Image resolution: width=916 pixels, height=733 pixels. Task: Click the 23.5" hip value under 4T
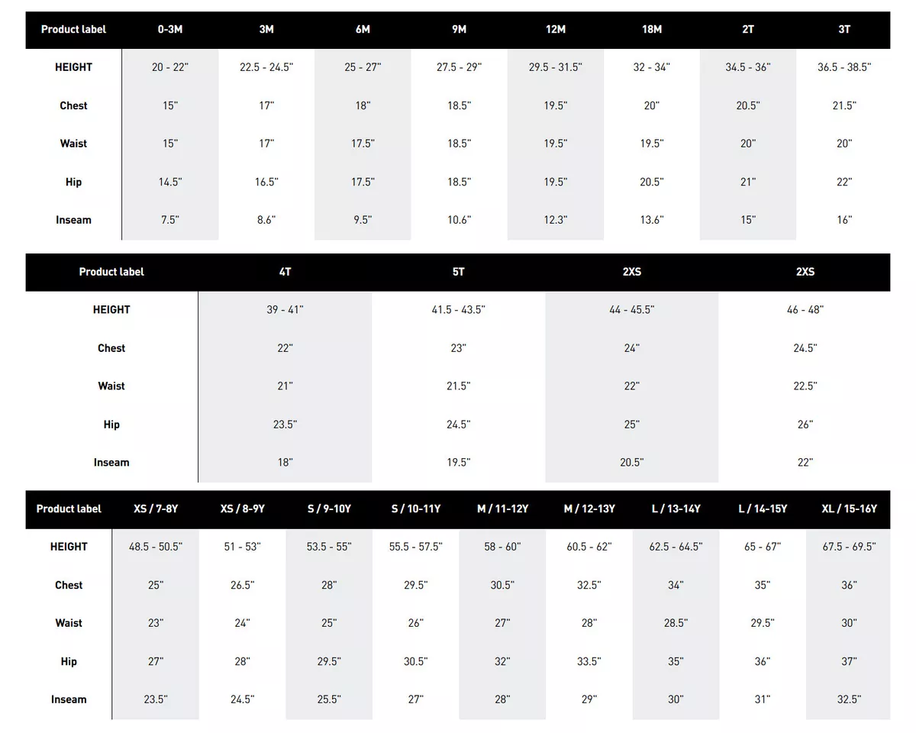[x=285, y=425]
